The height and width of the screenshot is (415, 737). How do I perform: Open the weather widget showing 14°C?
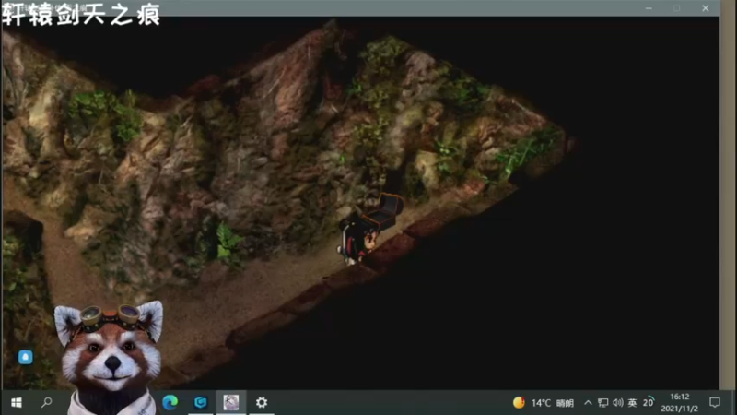[x=544, y=403]
